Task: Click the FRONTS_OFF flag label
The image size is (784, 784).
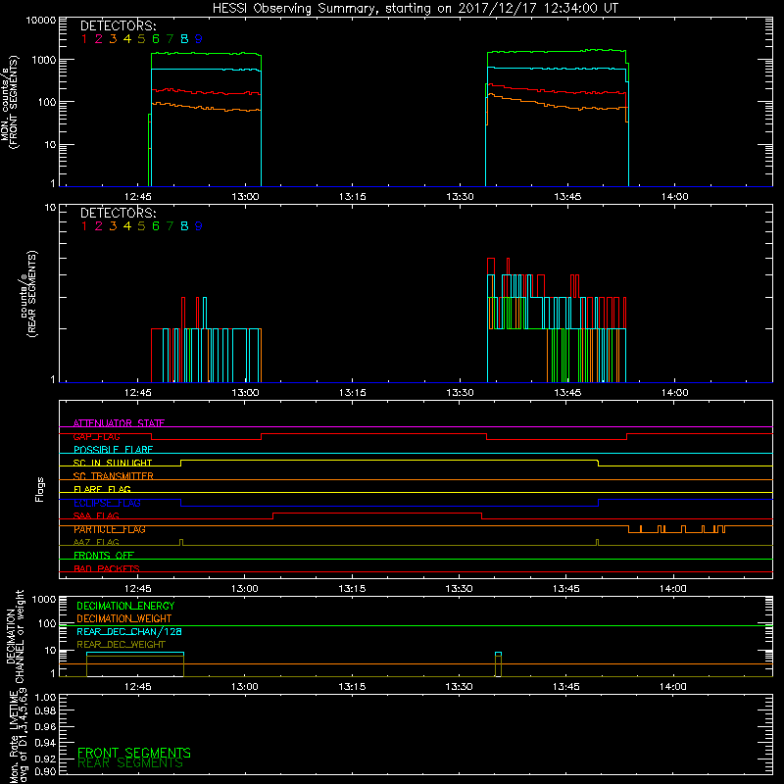Action: (x=104, y=556)
